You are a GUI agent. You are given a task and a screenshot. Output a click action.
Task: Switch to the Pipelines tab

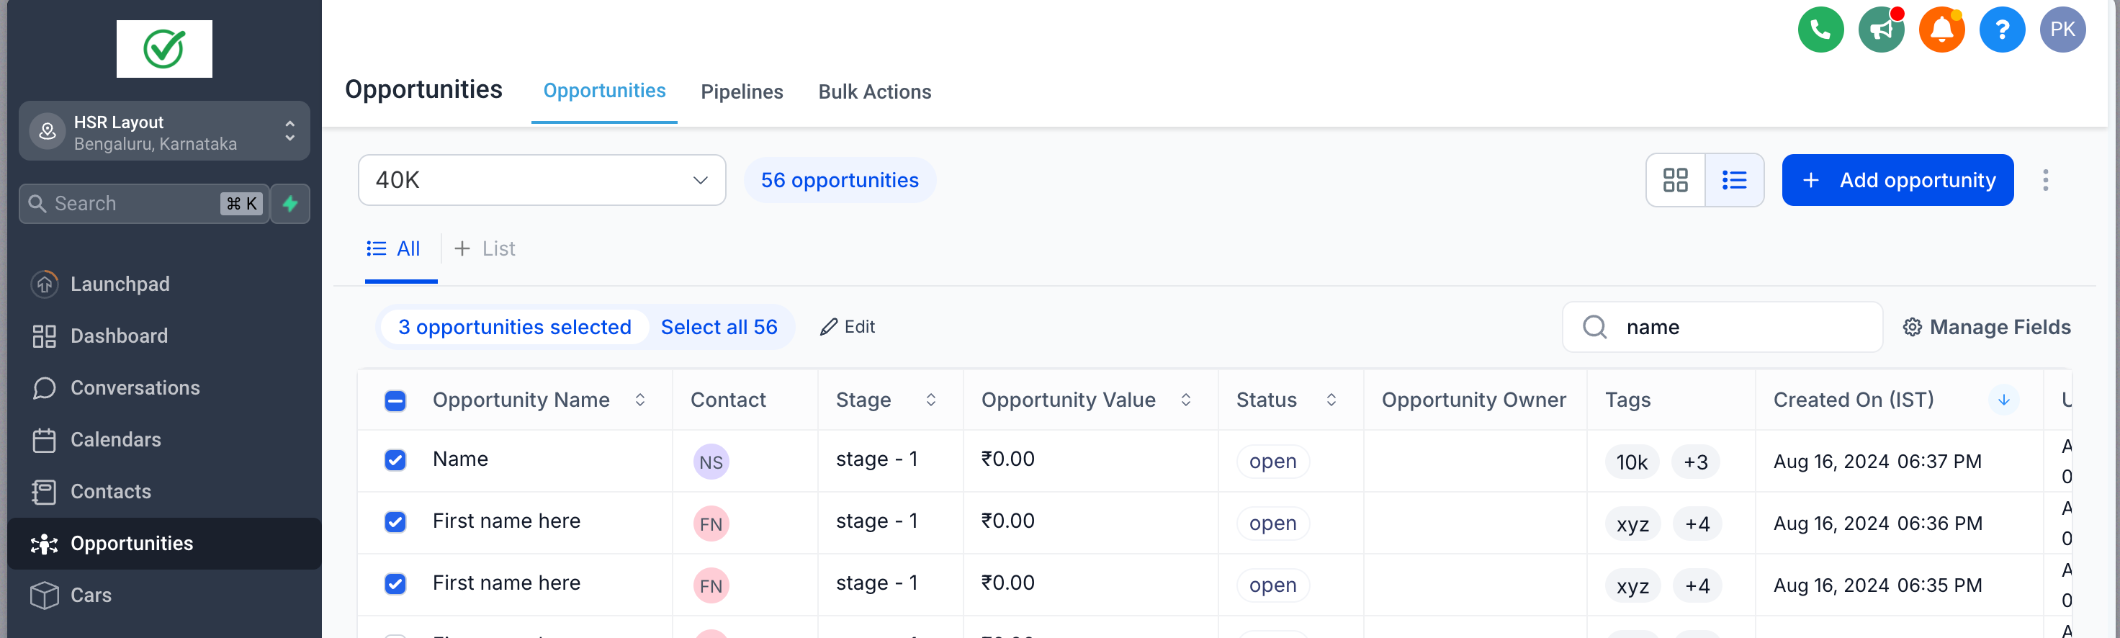click(x=742, y=91)
